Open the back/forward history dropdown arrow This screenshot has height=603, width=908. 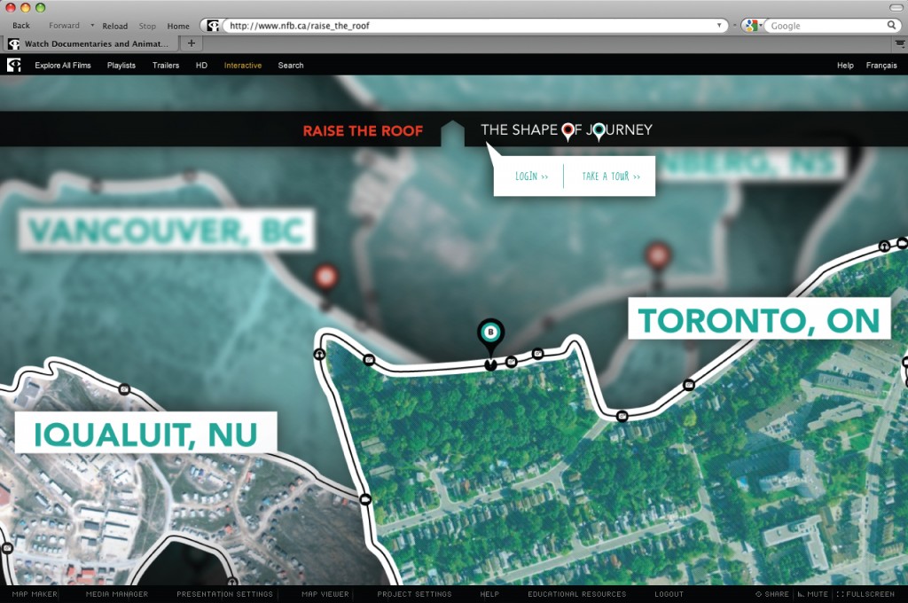[x=92, y=26]
